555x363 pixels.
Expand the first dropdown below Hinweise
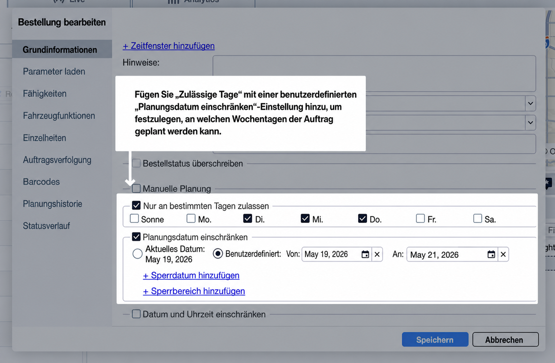coord(530,104)
